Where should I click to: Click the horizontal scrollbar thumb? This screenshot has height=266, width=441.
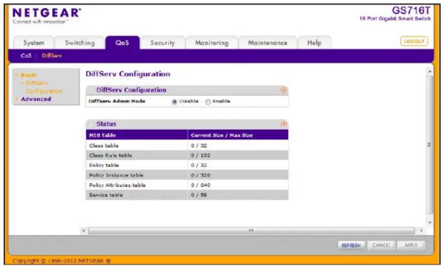point(252,230)
